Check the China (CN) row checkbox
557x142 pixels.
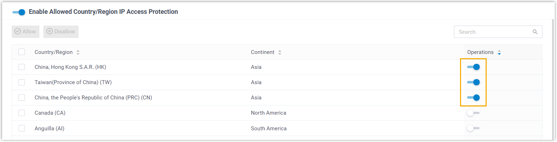click(x=22, y=98)
